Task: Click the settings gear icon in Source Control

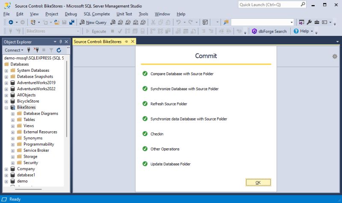Action: tap(335, 56)
